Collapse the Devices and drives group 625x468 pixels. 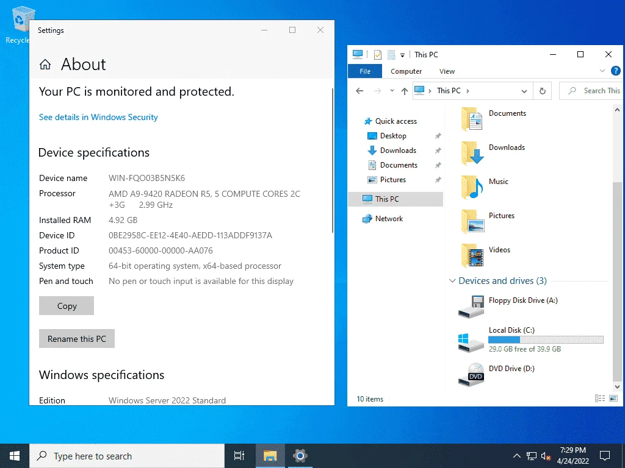pyautogui.click(x=452, y=280)
